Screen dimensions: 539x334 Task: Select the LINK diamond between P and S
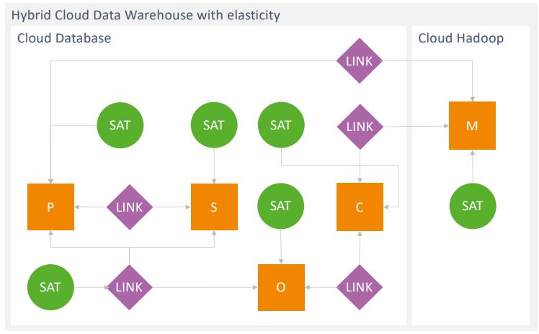pyautogui.click(x=130, y=207)
